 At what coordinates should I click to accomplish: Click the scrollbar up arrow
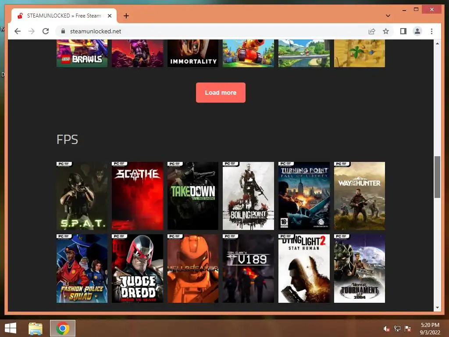(437, 43)
